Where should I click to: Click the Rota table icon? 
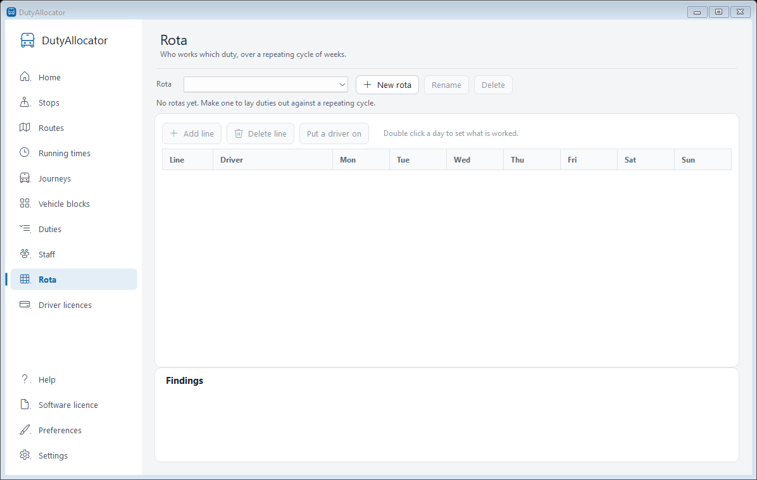pos(25,279)
